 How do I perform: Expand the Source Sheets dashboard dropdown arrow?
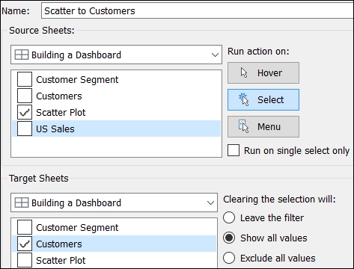215,55
